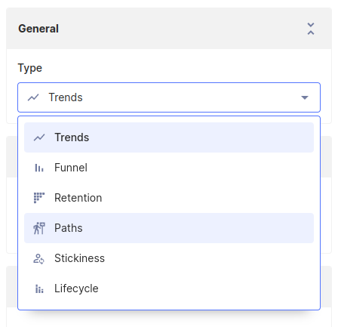
Task: Click the trend icon inside the Type select box
Action: (x=33, y=97)
